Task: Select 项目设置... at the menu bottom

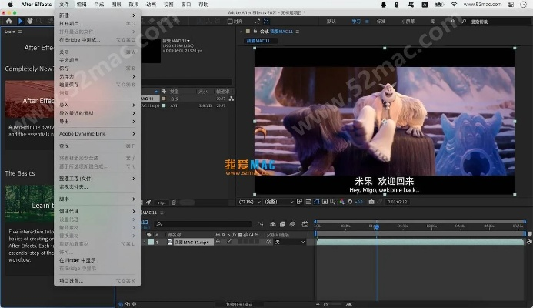Action: coord(72,280)
